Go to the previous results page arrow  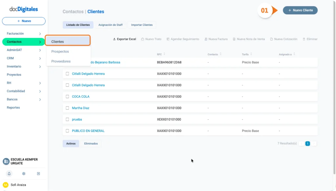[302, 143]
